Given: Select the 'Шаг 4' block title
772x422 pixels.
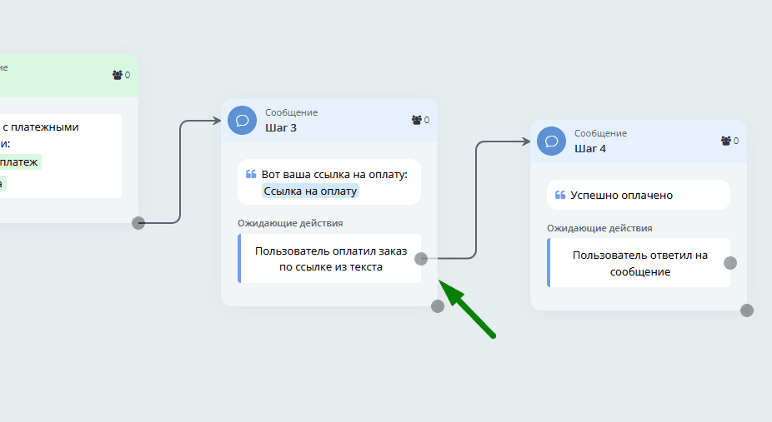Looking at the screenshot, I should click(x=590, y=148).
